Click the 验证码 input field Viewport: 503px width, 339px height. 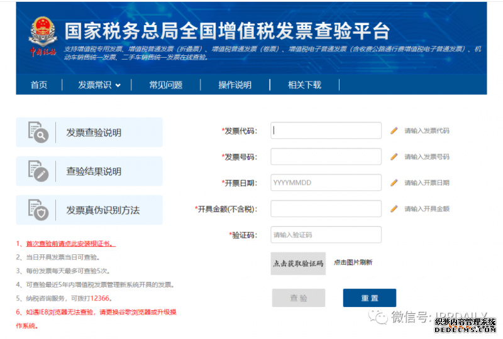(x=326, y=235)
